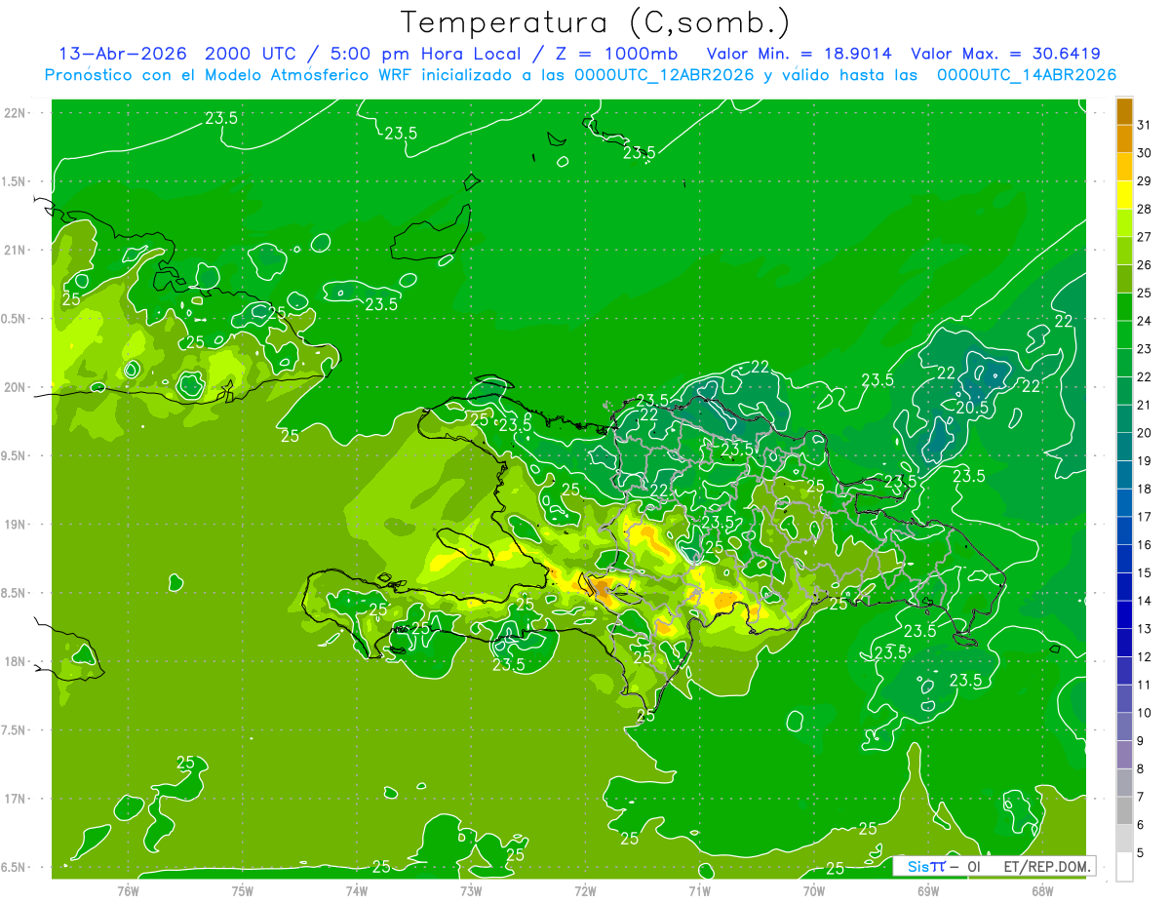Click the teal 20 degree legend swatch
The width and height of the screenshot is (1170, 904).
(x=1124, y=419)
